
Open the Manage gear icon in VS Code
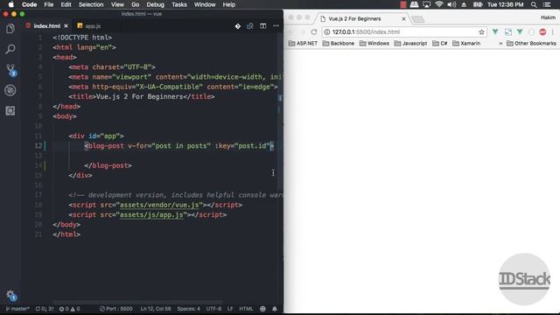10,295
